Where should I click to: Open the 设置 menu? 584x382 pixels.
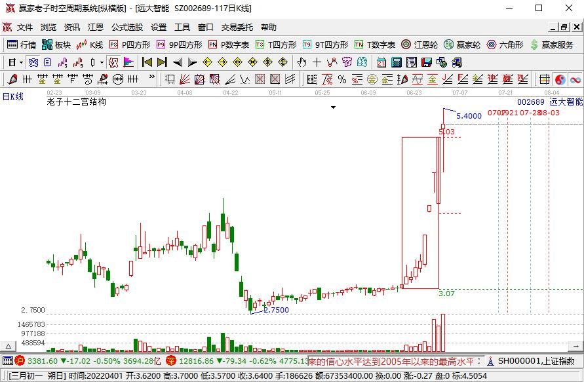tap(159, 27)
